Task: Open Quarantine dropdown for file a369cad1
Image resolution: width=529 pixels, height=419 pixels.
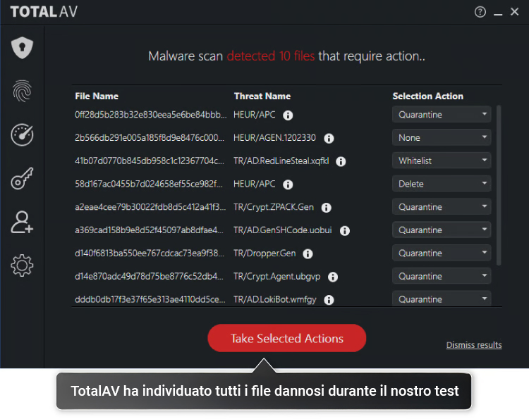Action: pyautogui.click(x=442, y=230)
